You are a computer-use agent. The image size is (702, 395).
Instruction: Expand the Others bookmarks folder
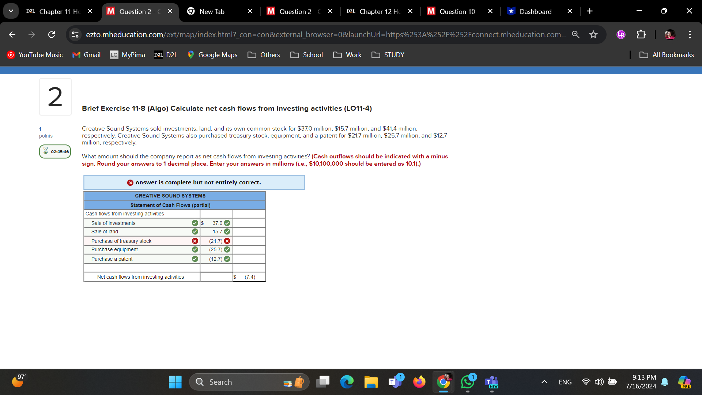click(x=264, y=55)
